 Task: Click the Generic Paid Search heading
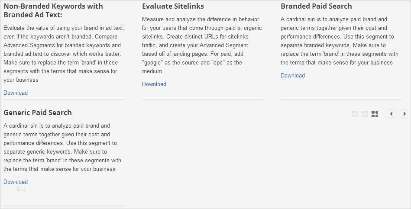(x=38, y=113)
